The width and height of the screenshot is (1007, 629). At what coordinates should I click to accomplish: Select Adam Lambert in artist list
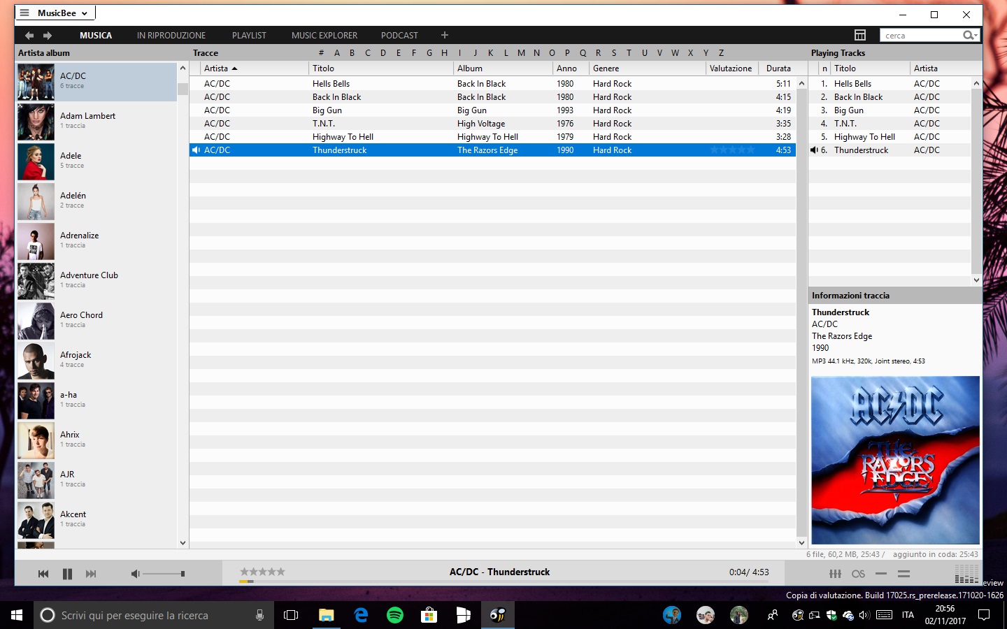(x=97, y=122)
